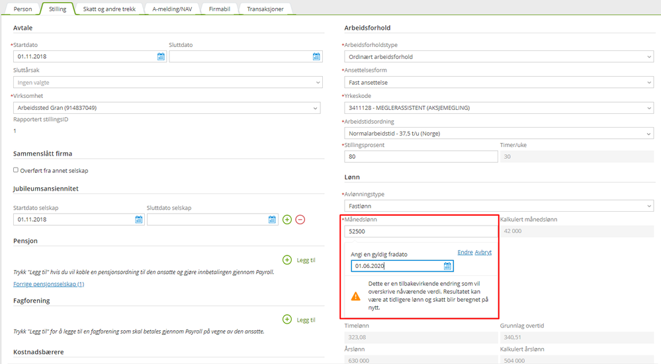Open calendar for Sluttdato selskap

(273, 220)
